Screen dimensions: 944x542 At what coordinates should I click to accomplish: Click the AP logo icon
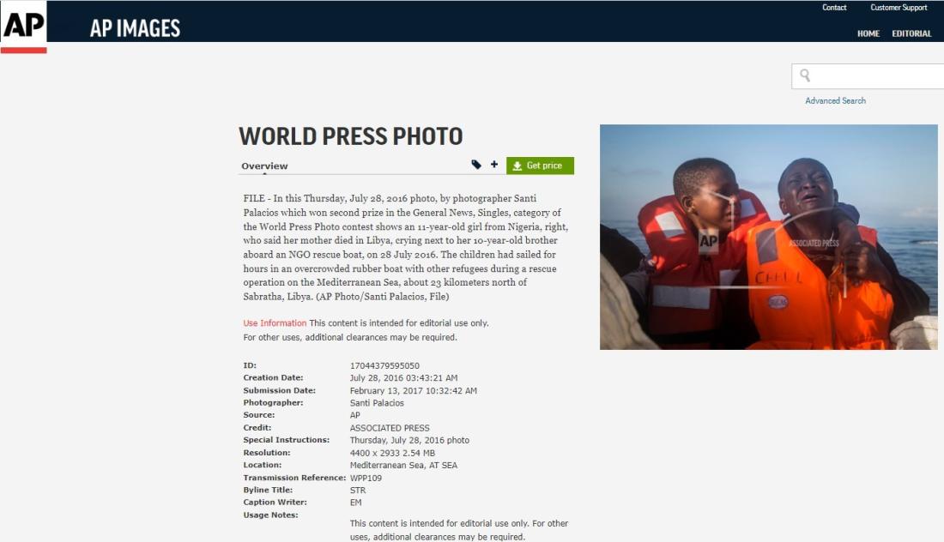tap(23, 27)
